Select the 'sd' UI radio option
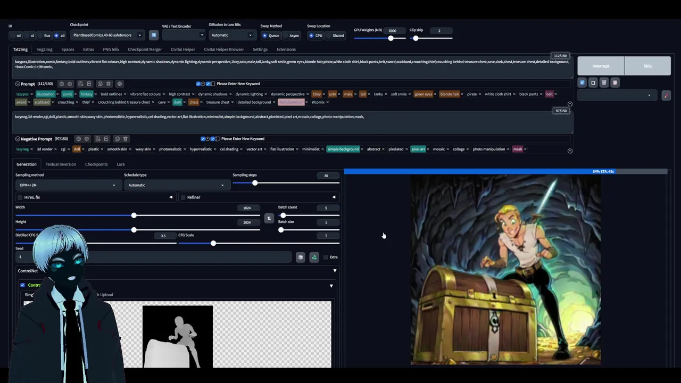 pos(16,36)
